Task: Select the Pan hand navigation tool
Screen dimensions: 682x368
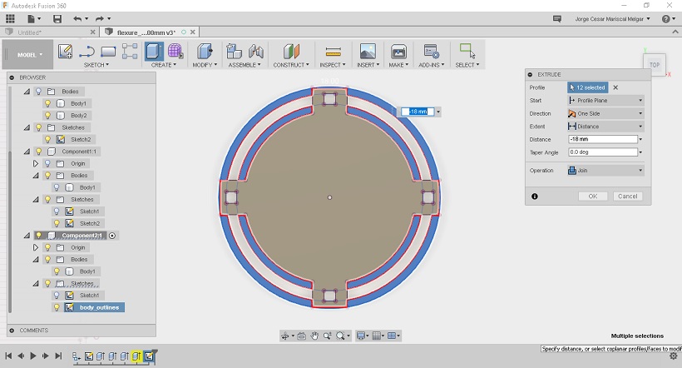Action: (x=314, y=336)
